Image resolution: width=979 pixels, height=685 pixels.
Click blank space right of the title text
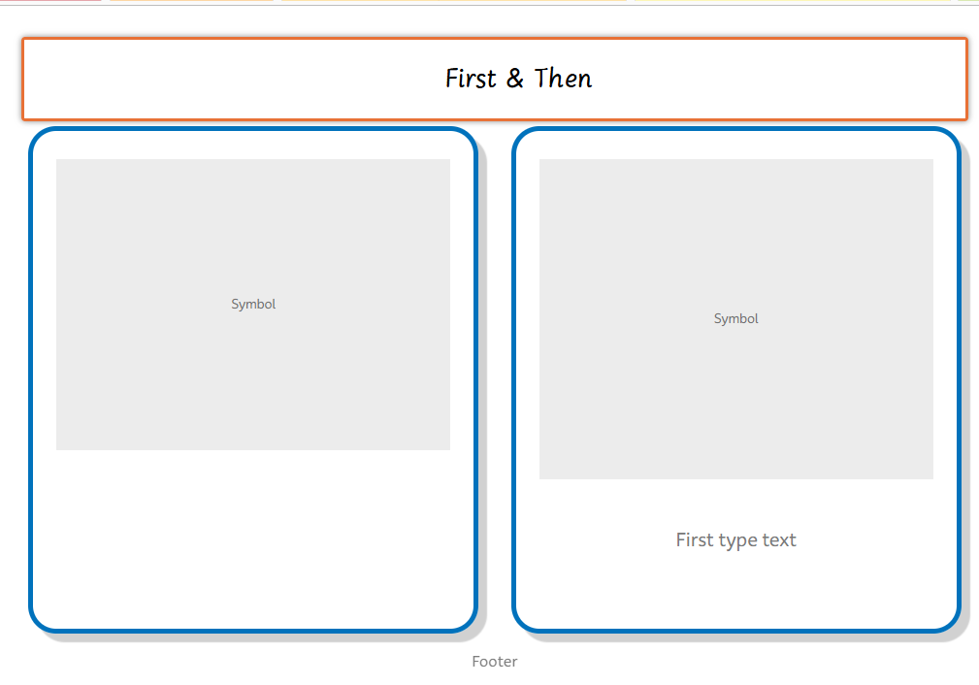776,79
